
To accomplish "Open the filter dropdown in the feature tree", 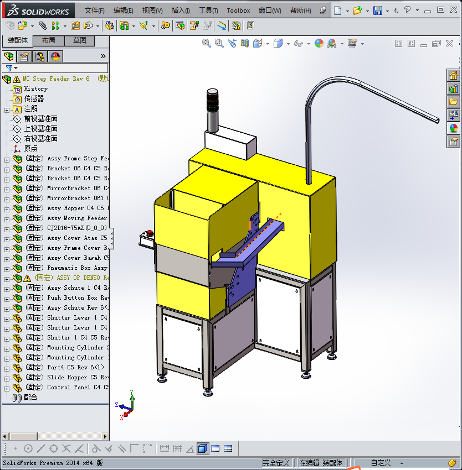I will [12, 68].
